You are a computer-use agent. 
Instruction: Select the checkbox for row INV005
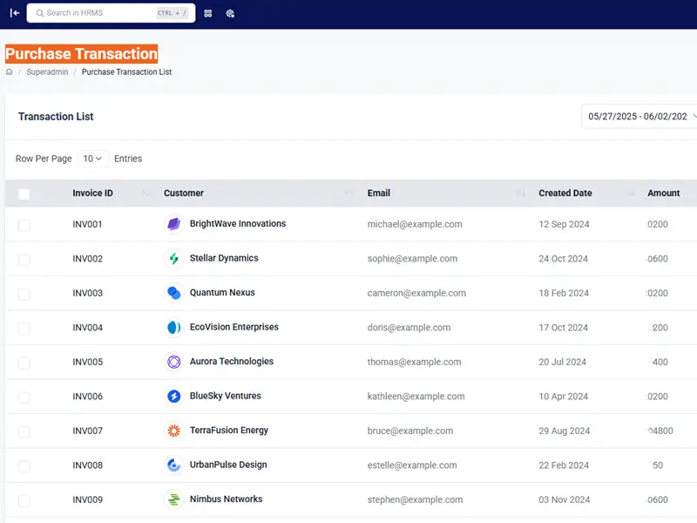[24, 363]
